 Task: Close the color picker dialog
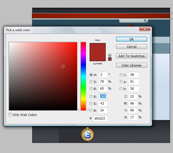pyautogui.click(x=145, y=29)
